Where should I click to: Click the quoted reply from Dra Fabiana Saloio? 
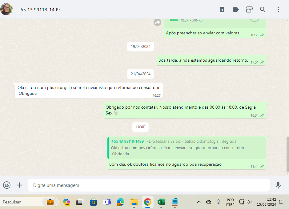point(187,148)
